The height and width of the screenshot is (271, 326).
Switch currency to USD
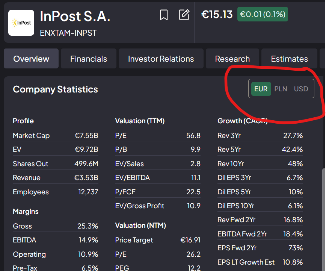pos(301,89)
